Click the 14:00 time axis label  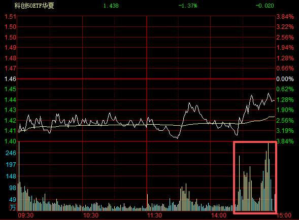tap(219, 215)
